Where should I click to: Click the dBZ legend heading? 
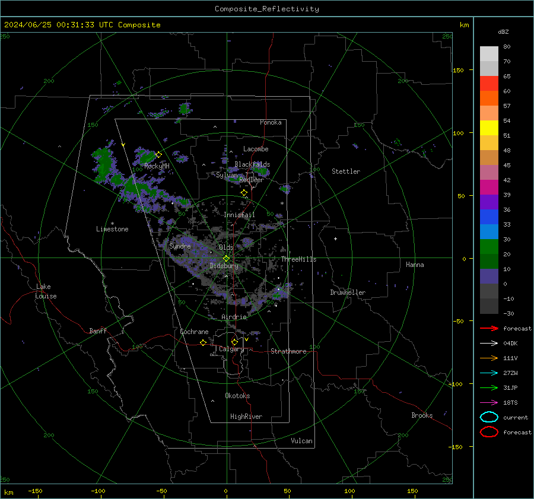503,32
